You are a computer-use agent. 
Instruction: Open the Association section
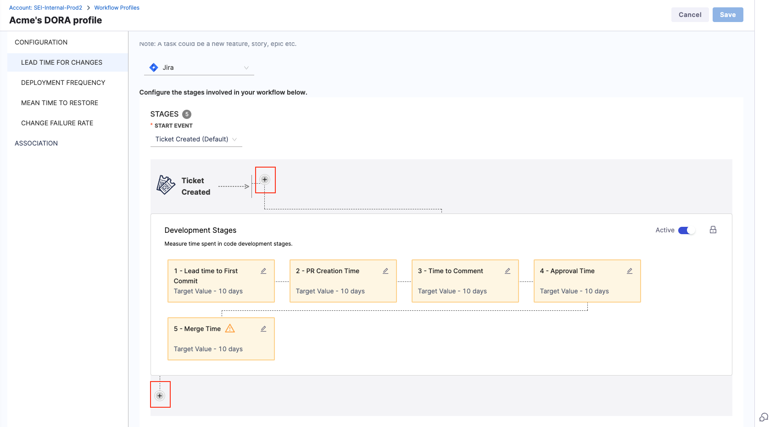click(36, 143)
